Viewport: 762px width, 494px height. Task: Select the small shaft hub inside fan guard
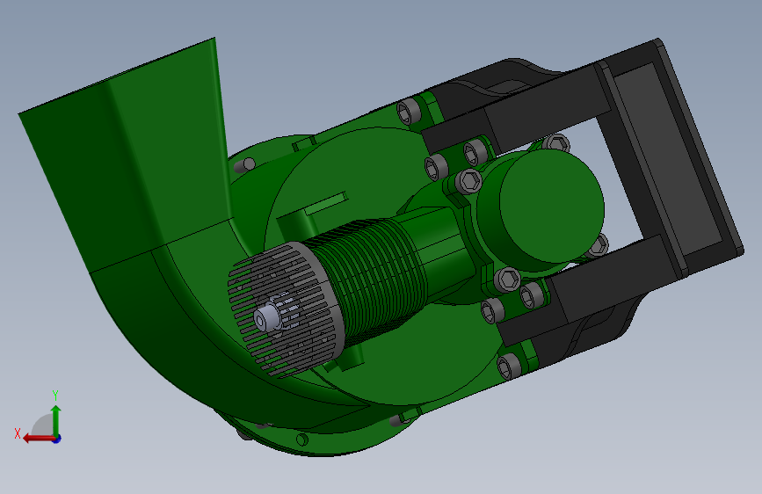pos(267,318)
